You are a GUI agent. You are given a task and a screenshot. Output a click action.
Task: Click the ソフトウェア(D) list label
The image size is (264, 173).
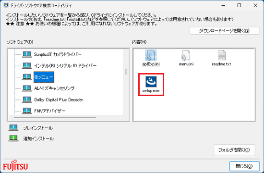point(20,42)
